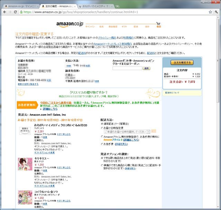Click the キリキリスー album cover thumbnail

click(x=25, y=164)
